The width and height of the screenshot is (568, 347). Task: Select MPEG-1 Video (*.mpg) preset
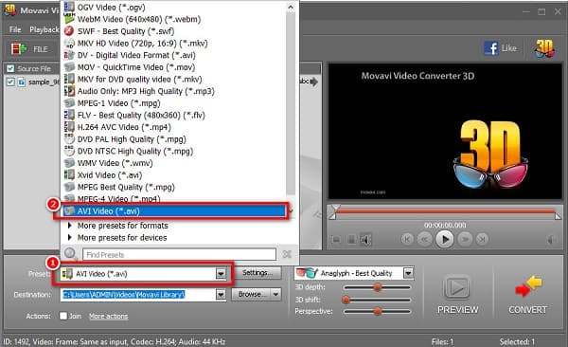[x=119, y=103]
